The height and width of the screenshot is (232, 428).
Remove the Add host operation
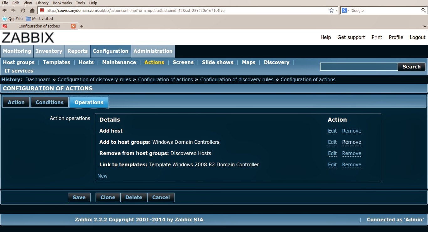coord(352,131)
